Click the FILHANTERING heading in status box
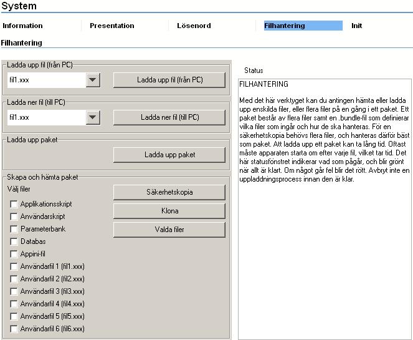 [263, 84]
